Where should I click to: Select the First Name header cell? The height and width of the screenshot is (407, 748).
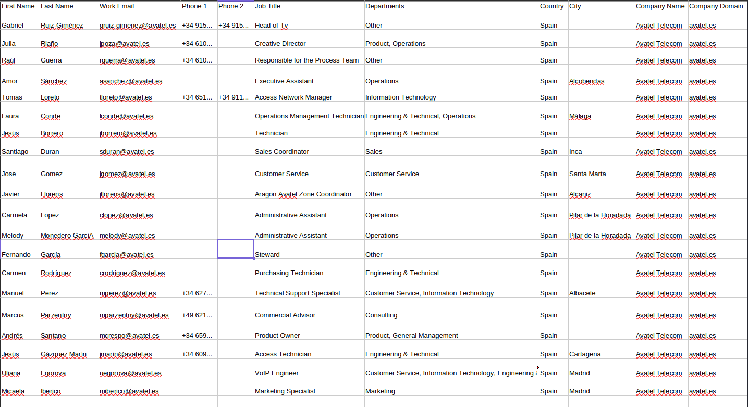coord(20,6)
